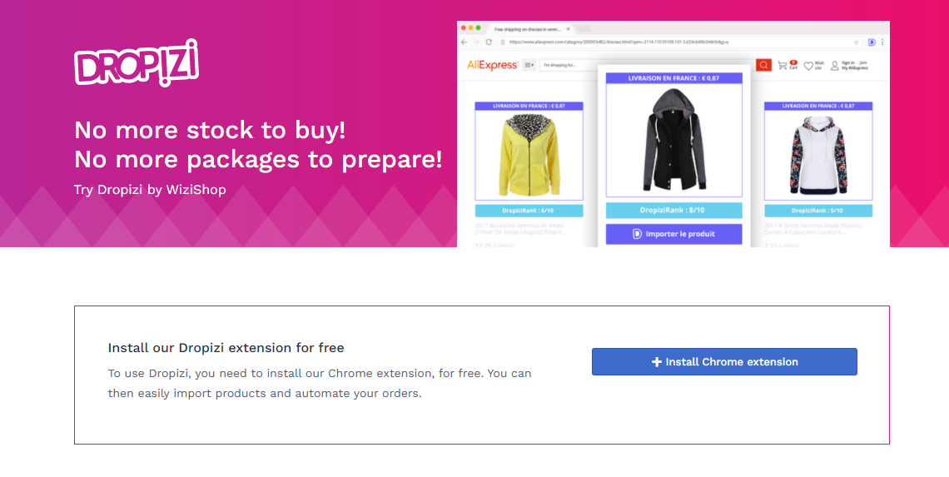Viewport: 949px width, 477px height.
Task: Click the bookmark star in the address bar
Action: coord(856,42)
